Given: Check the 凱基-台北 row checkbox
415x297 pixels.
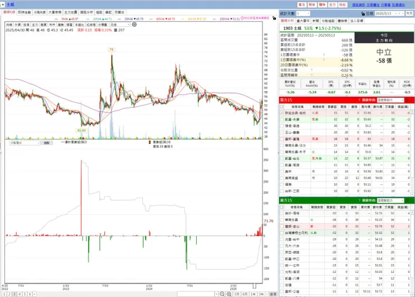Looking at the screenshot, I should (x=282, y=159).
